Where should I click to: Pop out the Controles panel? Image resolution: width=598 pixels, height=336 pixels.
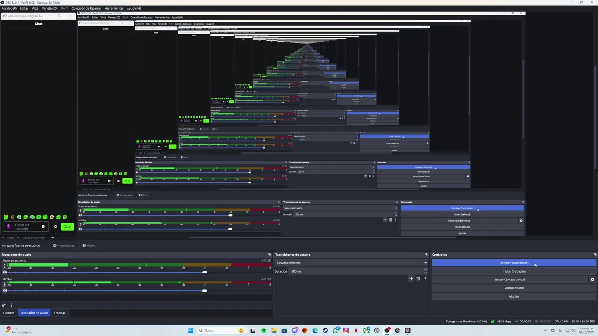(x=595, y=255)
